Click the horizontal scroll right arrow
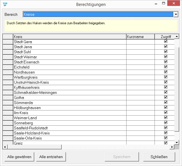The width and height of the screenshot is (182, 166). point(172,147)
